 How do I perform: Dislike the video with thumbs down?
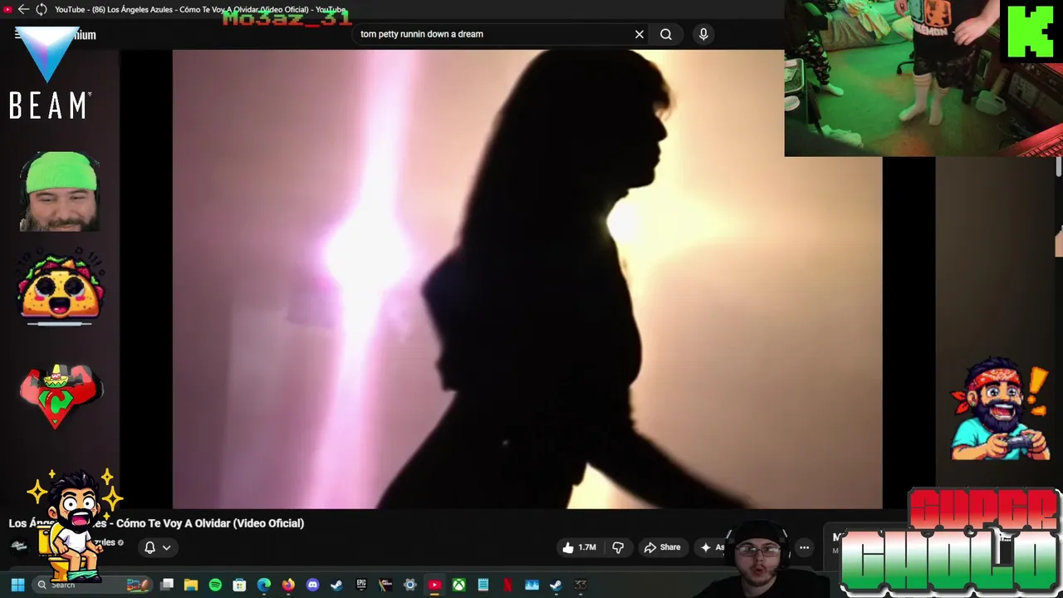[x=618, y=547]
